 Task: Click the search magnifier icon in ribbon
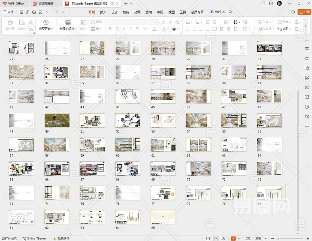click(x=231, y=12)
